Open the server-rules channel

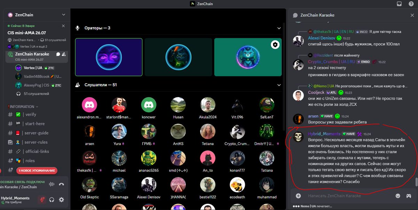(x=37, y=142)
